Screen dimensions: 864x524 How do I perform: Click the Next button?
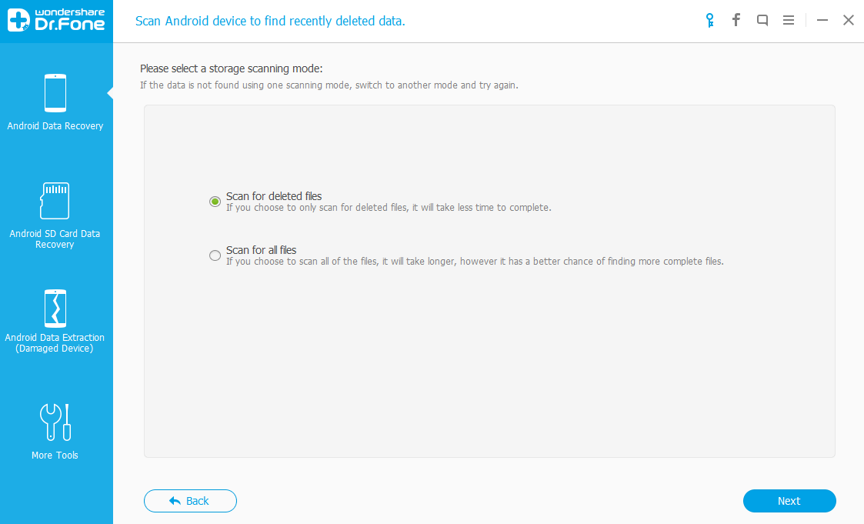[x=789, y=501]
